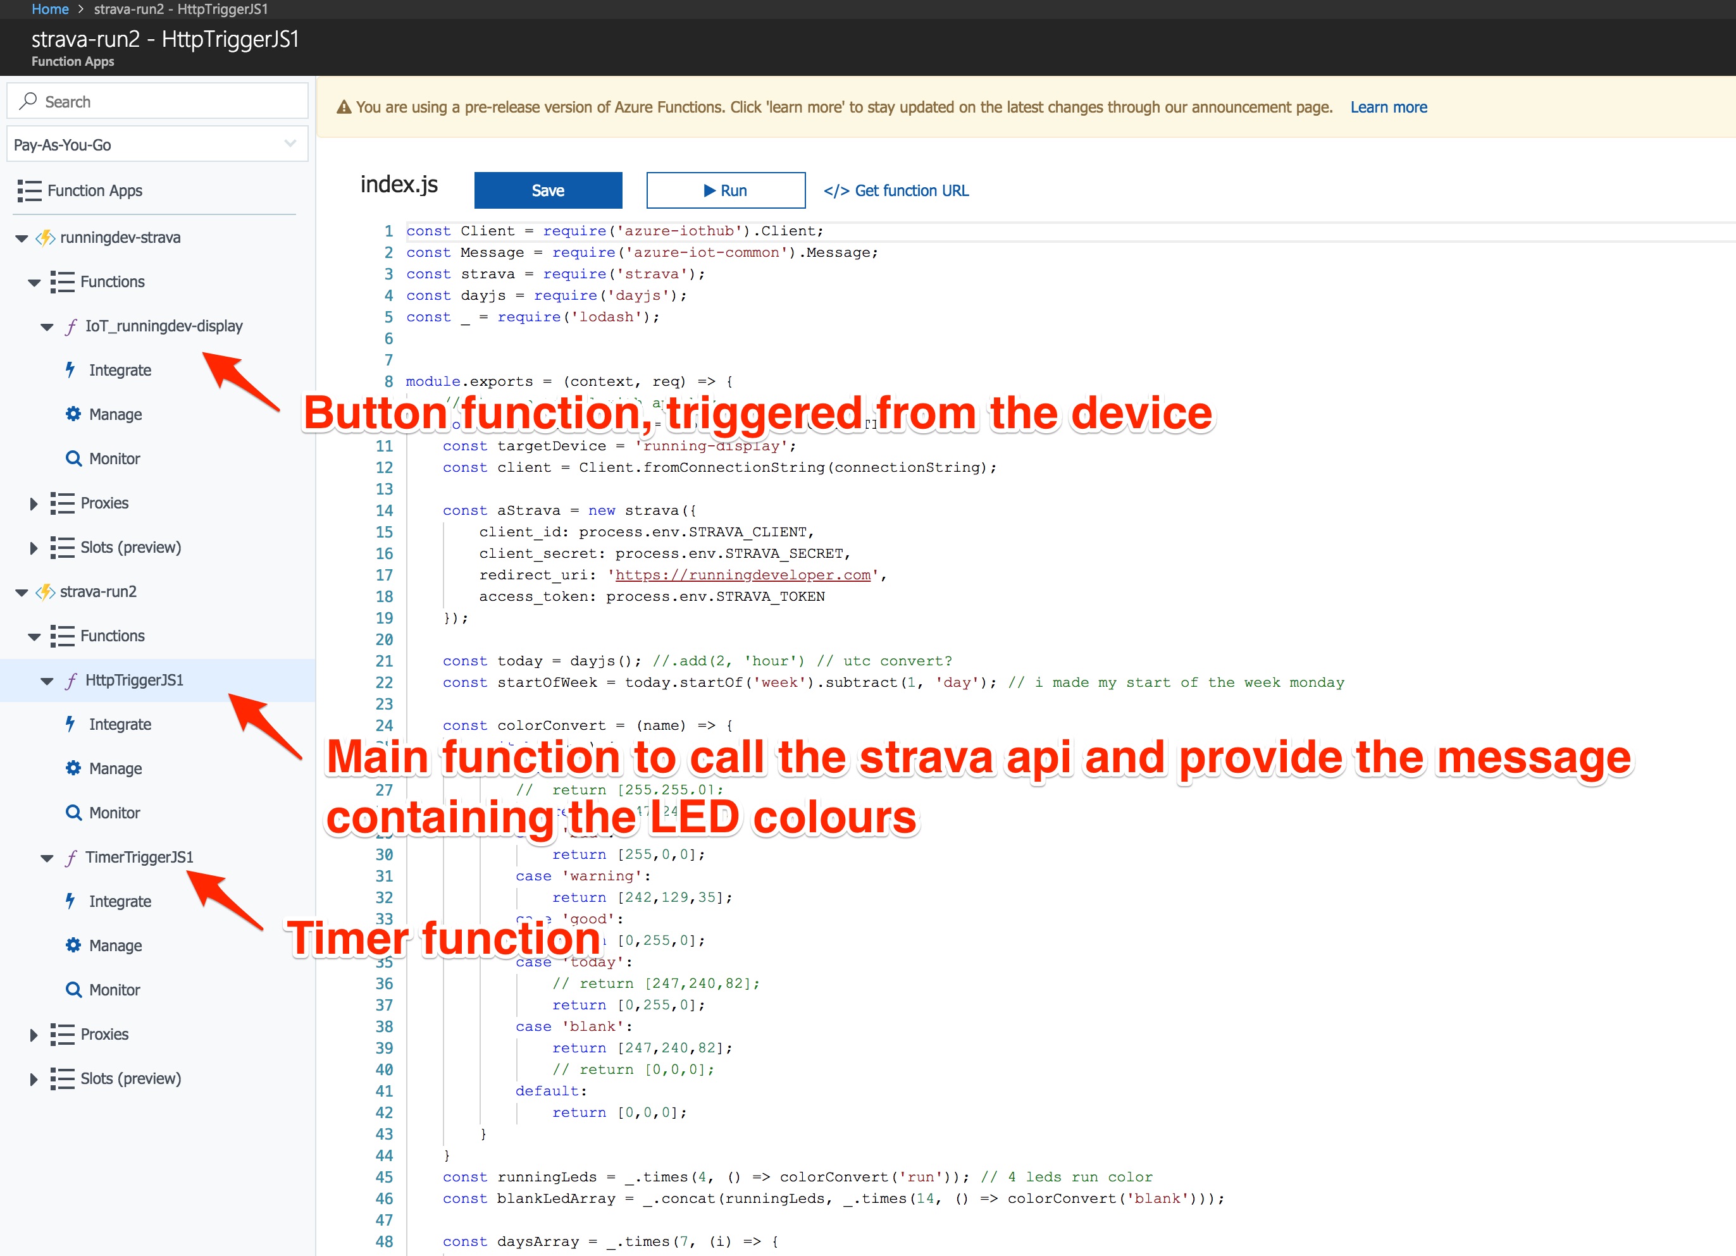The image size is (1736, 1256).
Task: Click the Manage gear icon under TimerTriggerJS1
Action: coord(73,944)
